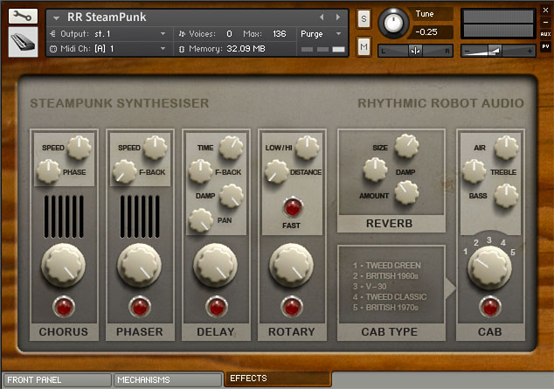Toggle the Delay red power button
Image resolution: width=554 pixels, height=389 pixels.
216,307
